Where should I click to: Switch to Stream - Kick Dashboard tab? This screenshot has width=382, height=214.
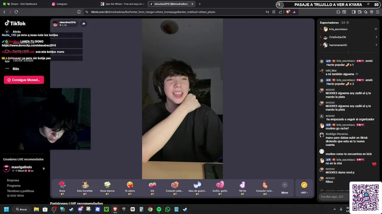click(x=24, y=4)
